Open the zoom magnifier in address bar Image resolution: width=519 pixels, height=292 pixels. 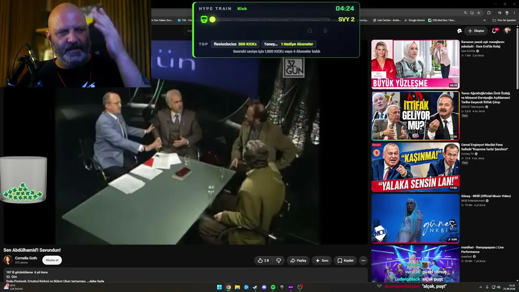[465, 13]
